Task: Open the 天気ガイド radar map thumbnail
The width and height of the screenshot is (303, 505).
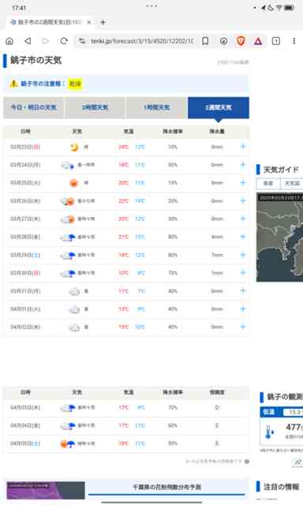Action: pyautogui.click(x=279, y=237)
